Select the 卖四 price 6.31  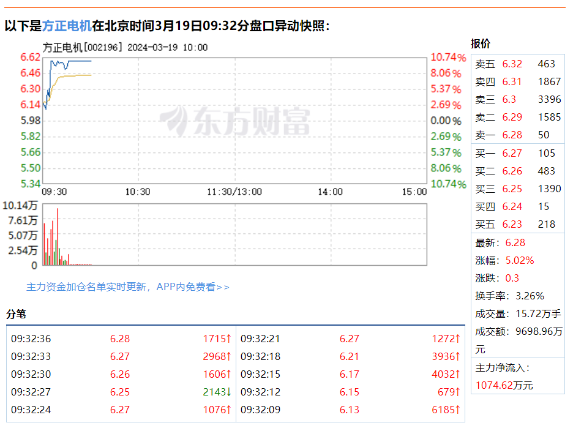click(x=512, y=81)
